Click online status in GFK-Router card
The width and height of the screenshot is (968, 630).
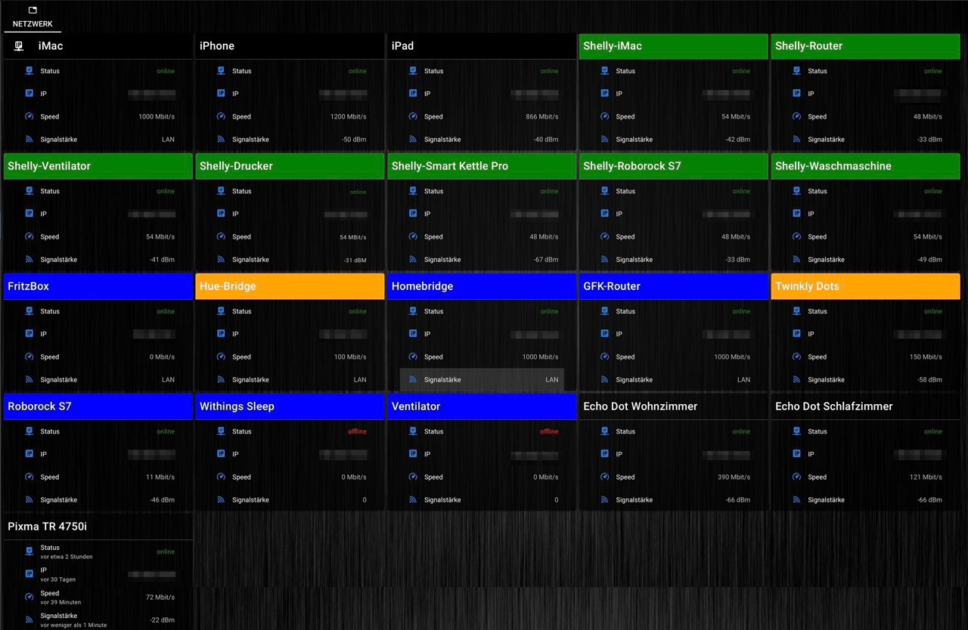(x=741, y=311)
